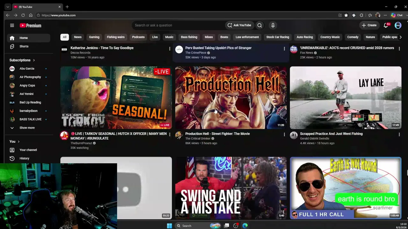Open options for Tarkov live stream

170,135
